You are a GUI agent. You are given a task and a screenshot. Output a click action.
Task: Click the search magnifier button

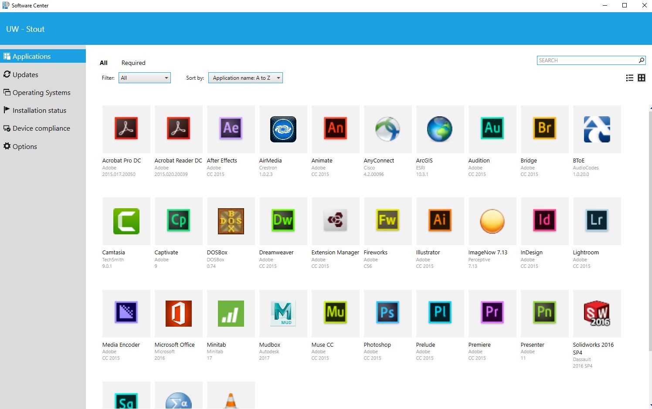tap(642, 61)
